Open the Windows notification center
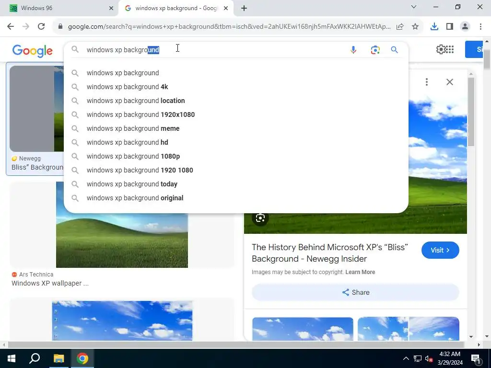 click(476, 358)
